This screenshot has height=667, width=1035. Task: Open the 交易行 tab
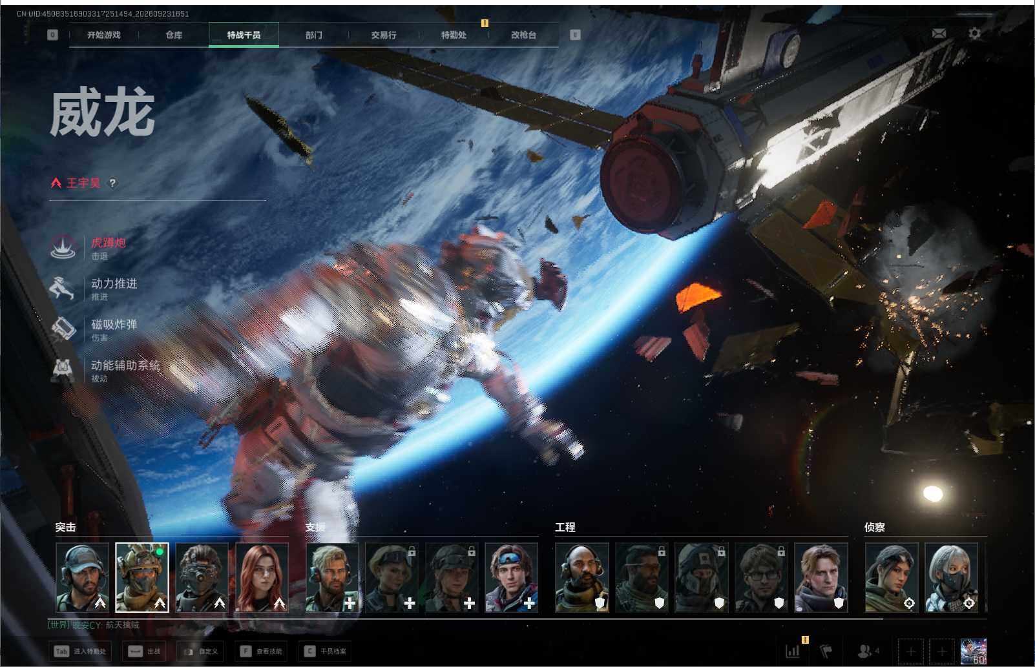click(x=384, y=35)
